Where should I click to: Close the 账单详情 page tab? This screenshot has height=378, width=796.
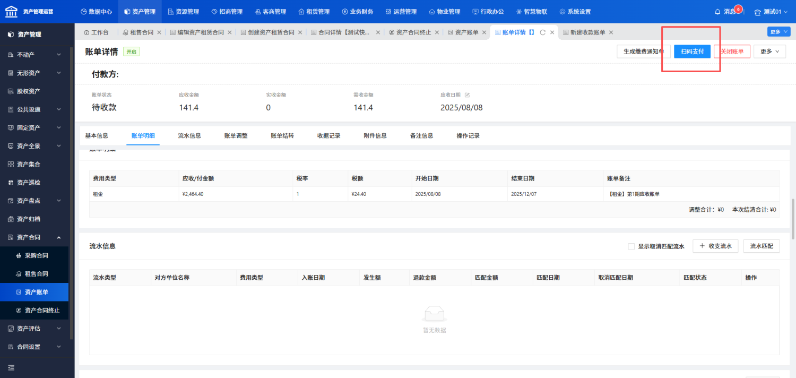coord(552,32)
